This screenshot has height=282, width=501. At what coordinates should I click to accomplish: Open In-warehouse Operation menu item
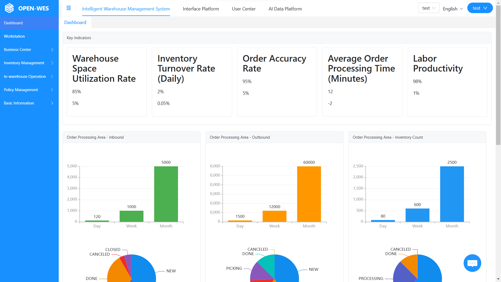29,77
